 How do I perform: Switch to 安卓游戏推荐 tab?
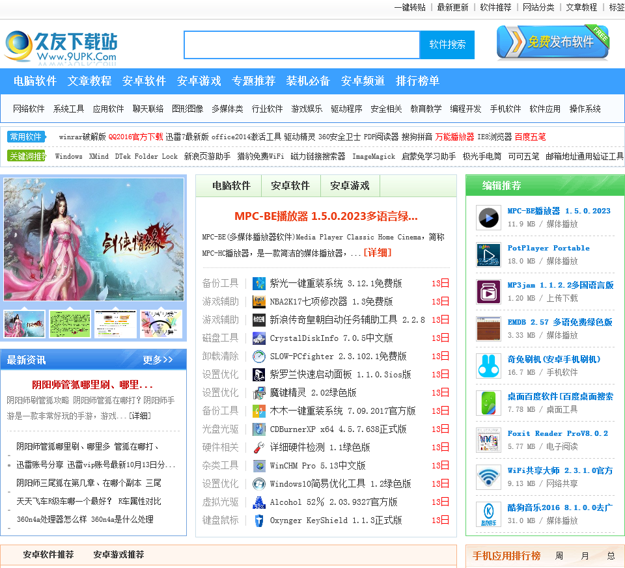(118, 554)
